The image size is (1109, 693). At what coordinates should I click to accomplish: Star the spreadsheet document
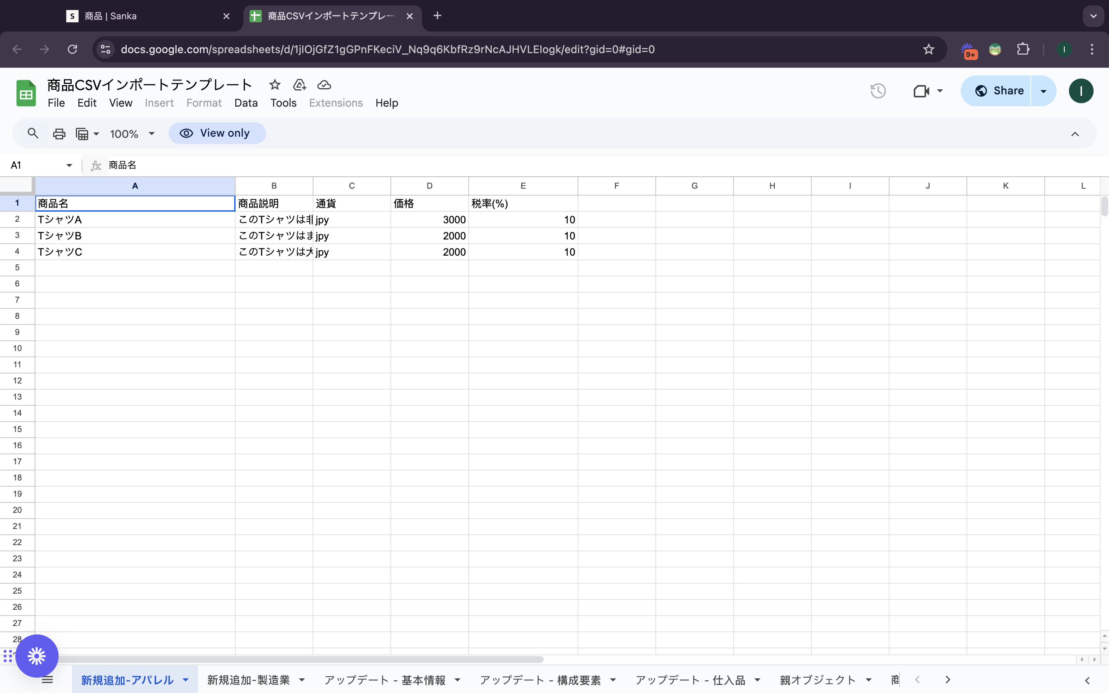click(275, 85)
